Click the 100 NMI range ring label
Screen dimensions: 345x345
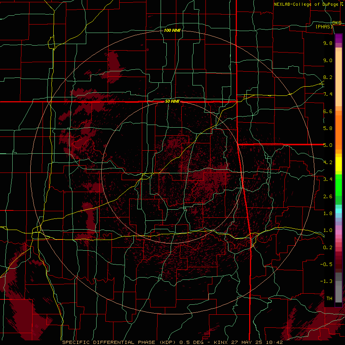click(x=172, y=30)
